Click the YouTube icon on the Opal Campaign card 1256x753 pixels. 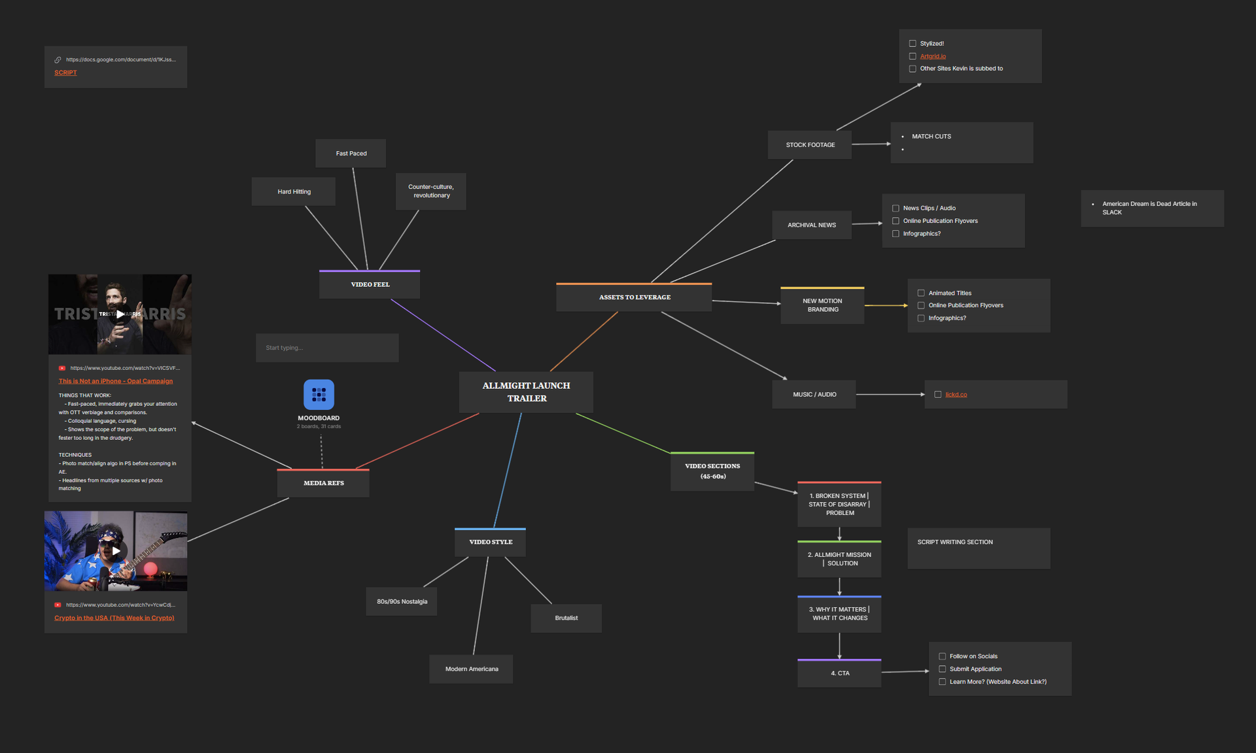[62, 367]
